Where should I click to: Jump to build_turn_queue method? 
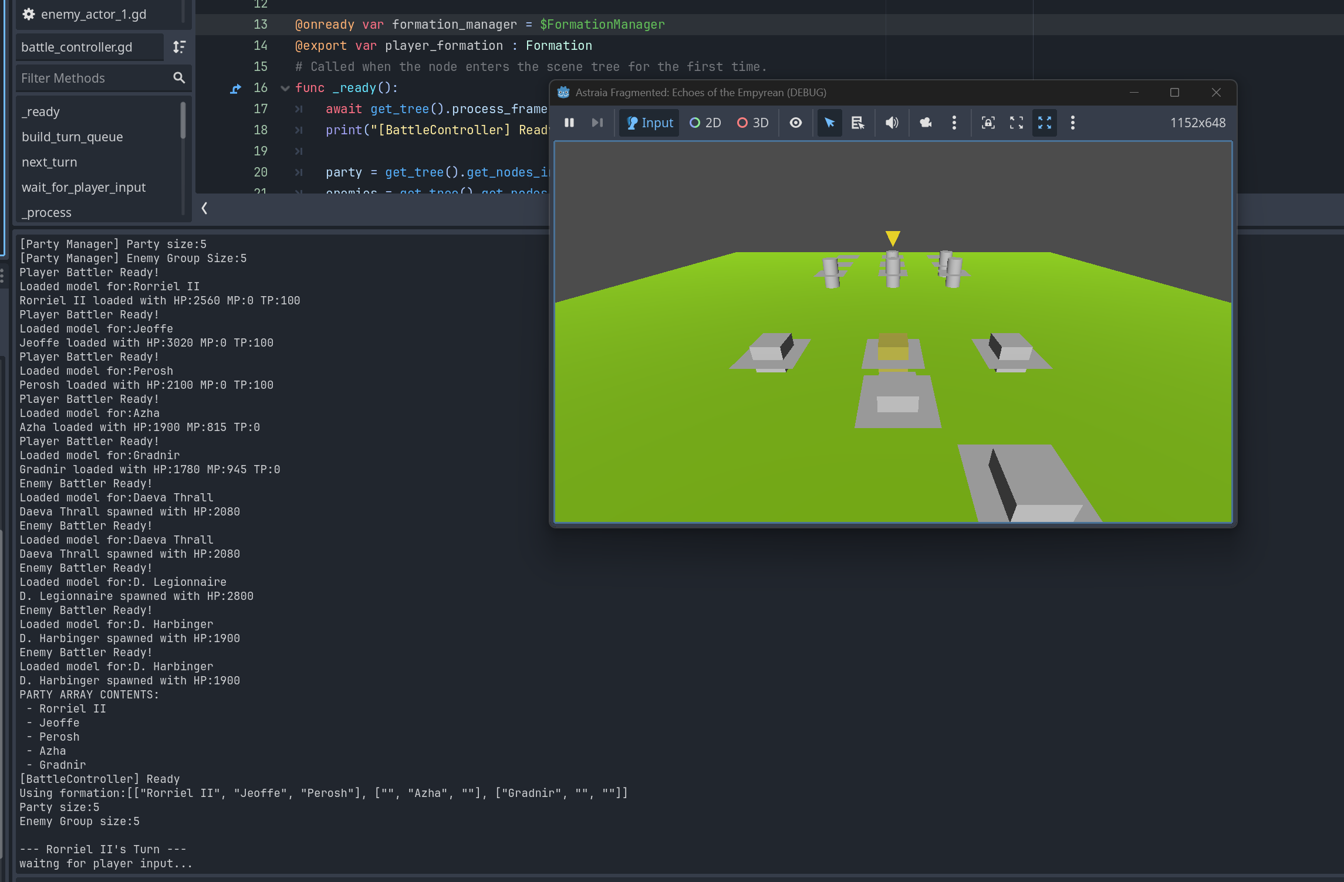click(72, 137)
